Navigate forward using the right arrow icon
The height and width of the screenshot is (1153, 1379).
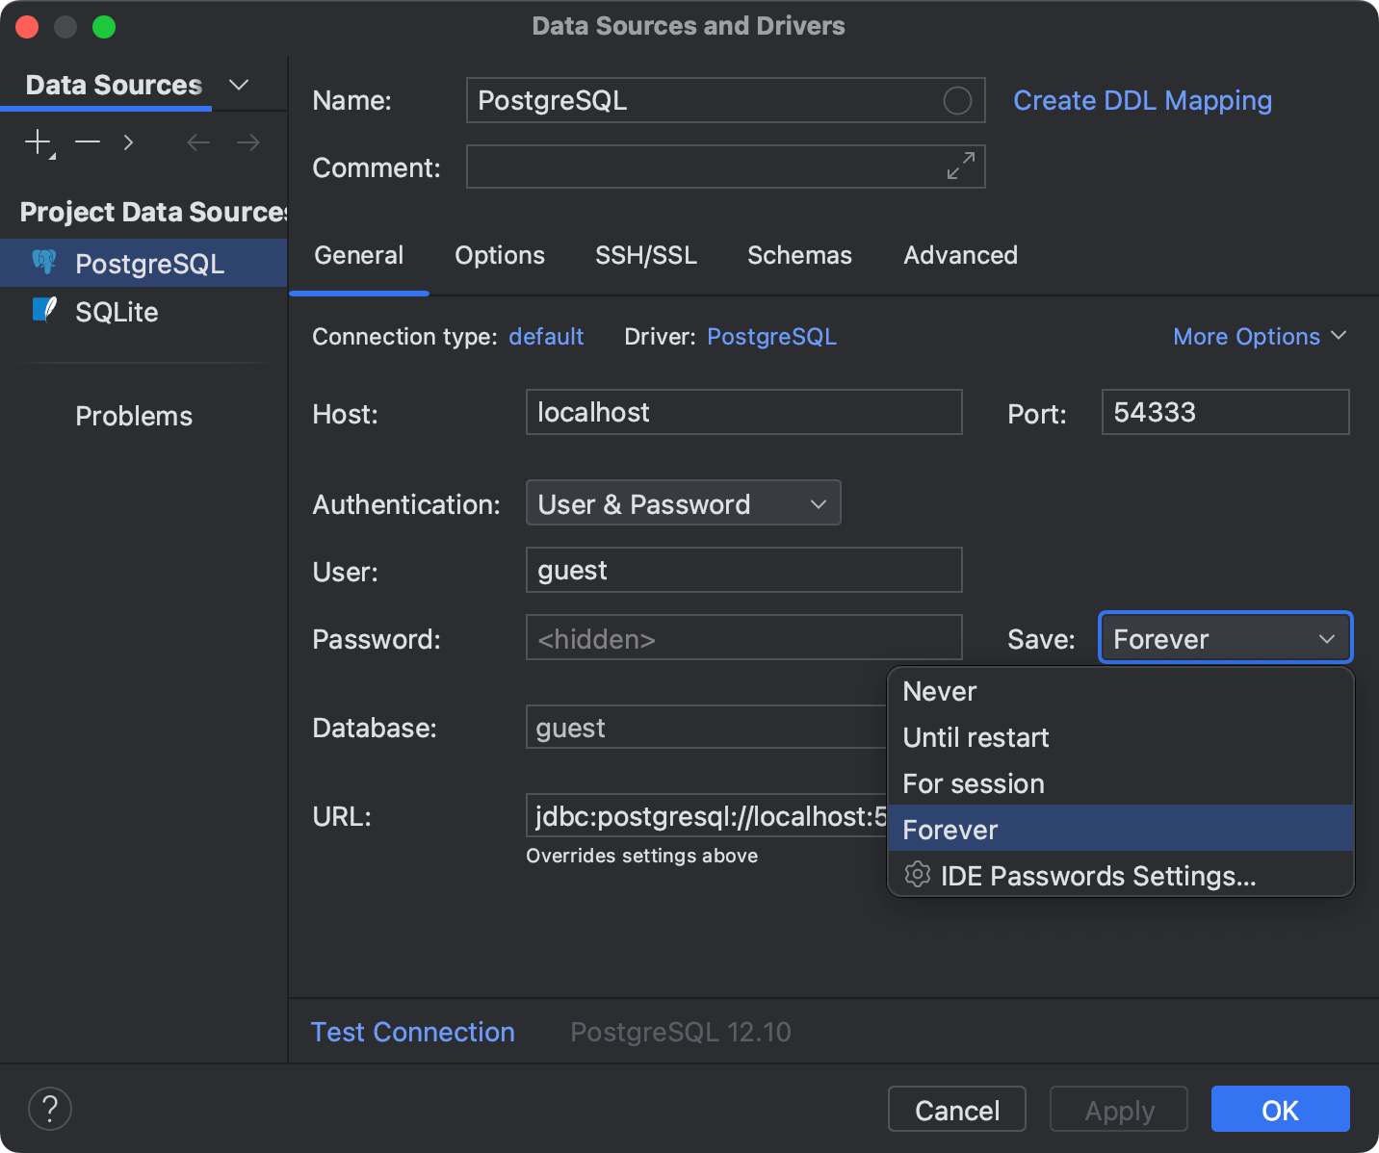(x=247, y=141)
